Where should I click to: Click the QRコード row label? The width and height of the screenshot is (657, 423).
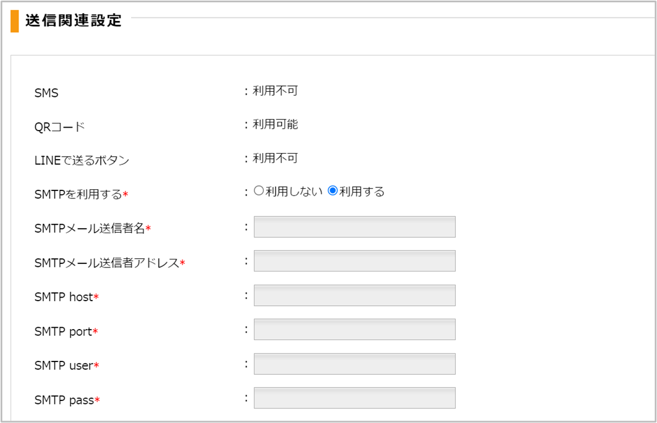tap(60, 127)
